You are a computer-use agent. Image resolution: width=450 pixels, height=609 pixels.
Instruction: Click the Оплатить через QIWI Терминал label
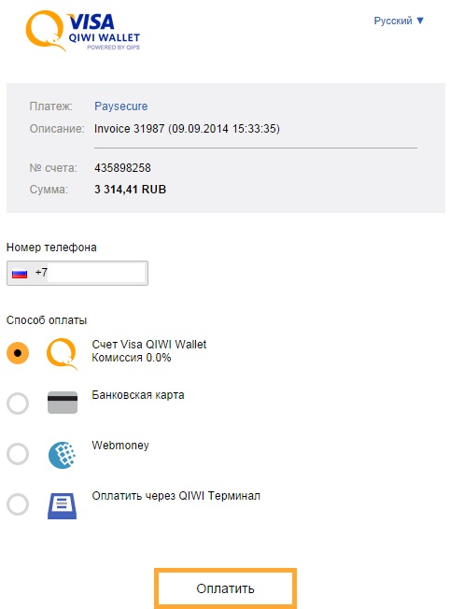176,496
